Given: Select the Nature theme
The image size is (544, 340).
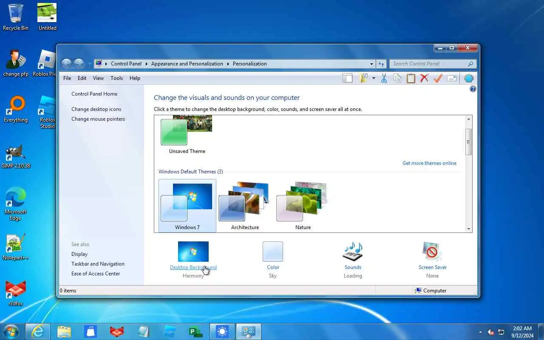Looking at the screenshot, I should click(x=303, y=206).
